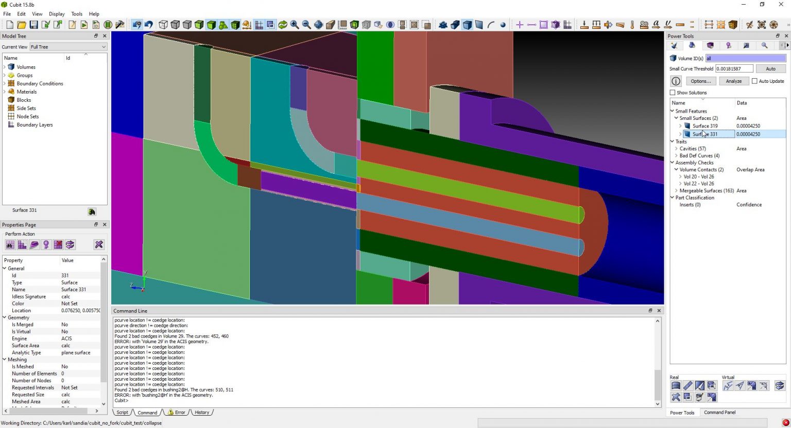Viewport: 791px width, 428px height.
Task: Open the magnifier tab in Power Tools
Action: coord(764,46)
